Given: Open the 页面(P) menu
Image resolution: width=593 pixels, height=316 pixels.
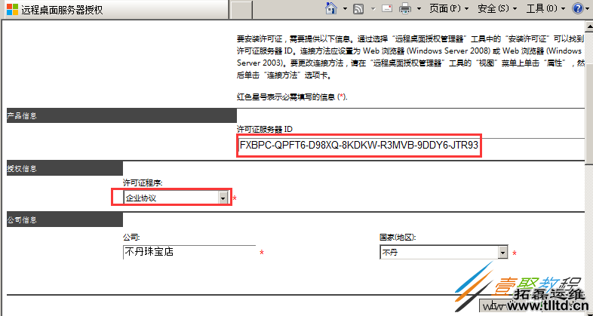Looking at the screenshot, I should tap(449, 8).
